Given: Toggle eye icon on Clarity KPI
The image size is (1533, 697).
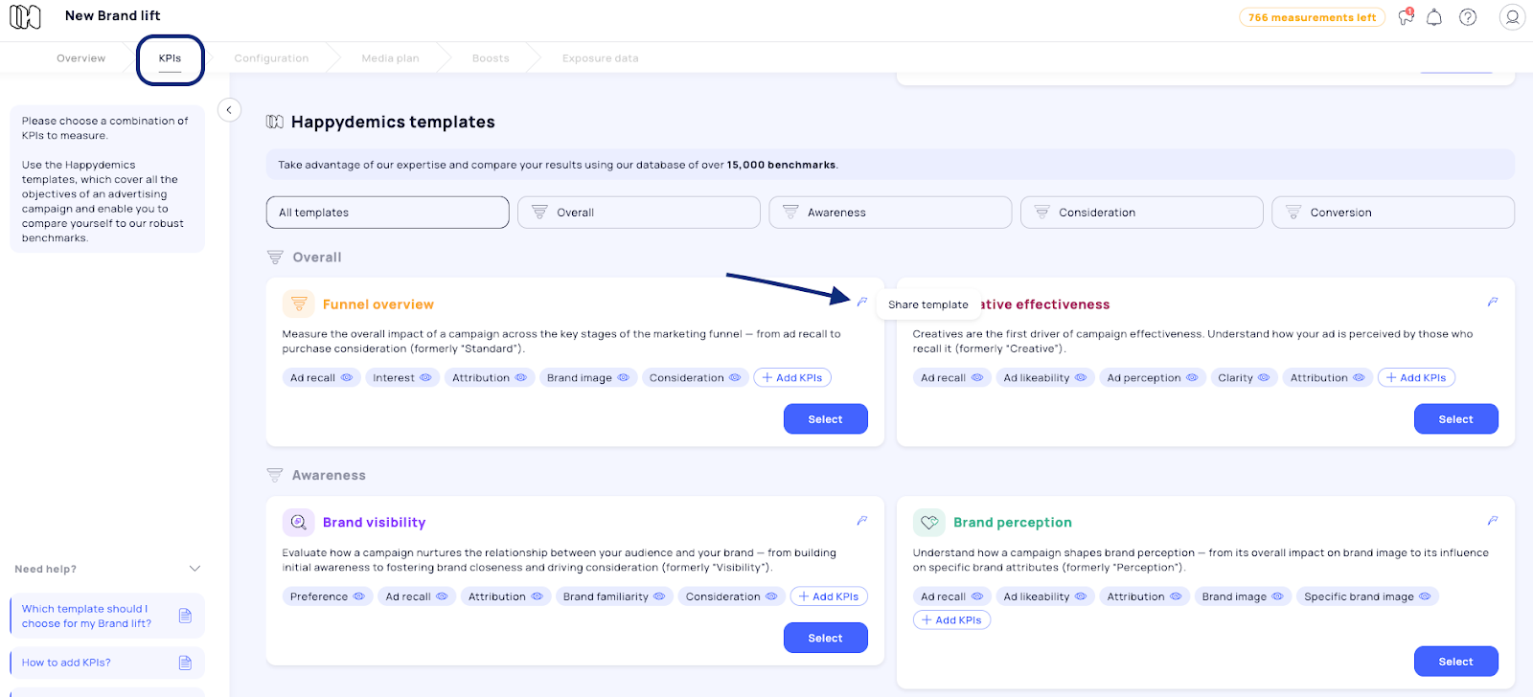Looking at the screenshot, I should (x=1264, y=378).
